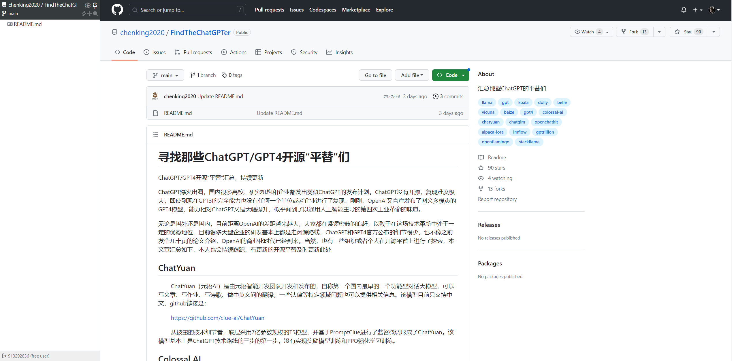Select the colossal-ai topic tag
Screen dimensions: 732x361
[x=552, y=112]
